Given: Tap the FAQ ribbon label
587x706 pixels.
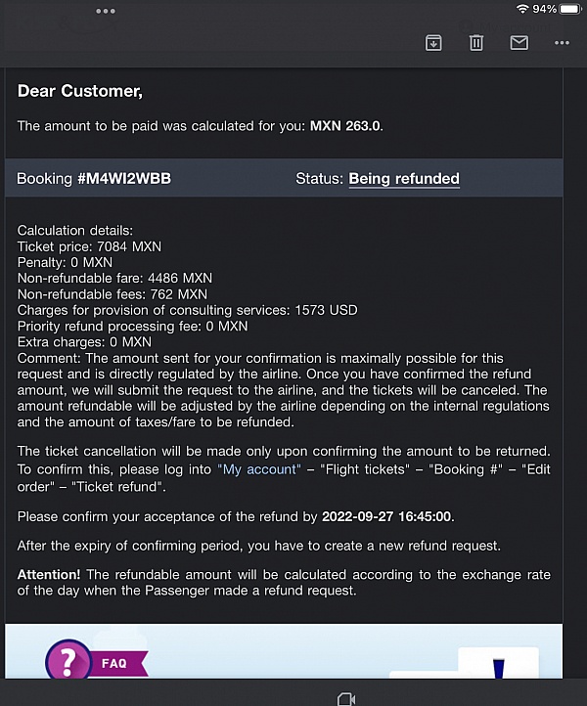Looking at the screenshot, I should (114, 663).
